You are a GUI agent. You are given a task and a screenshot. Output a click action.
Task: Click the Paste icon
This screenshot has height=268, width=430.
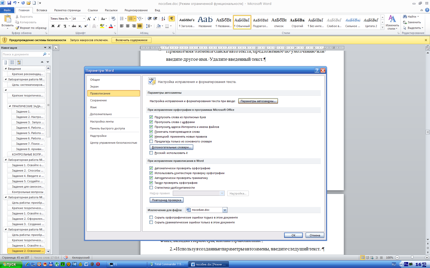tap(8, 19)
